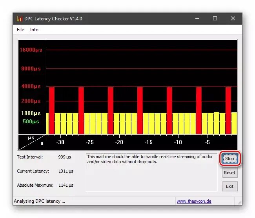The height and width of the screenshot is (218, 255).
Task: Click the real-time streaming message text box
Action: (x=151, y=173)
